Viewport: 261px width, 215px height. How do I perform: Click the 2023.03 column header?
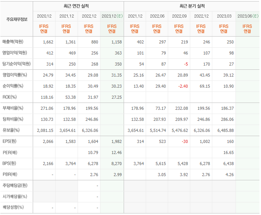point(224,16)
